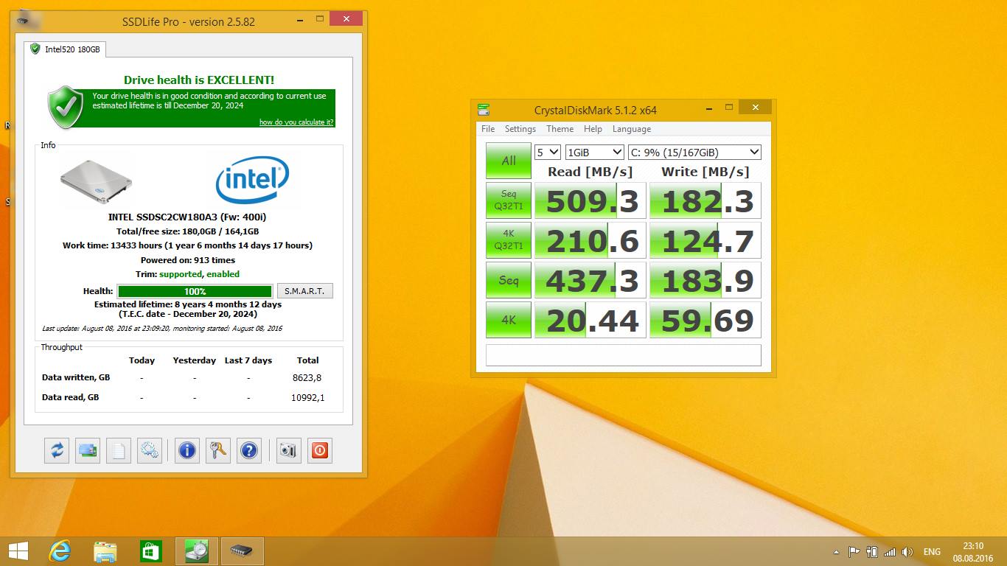Click the 100% health progress bar
1007x566 pixels.
[195, 291]
